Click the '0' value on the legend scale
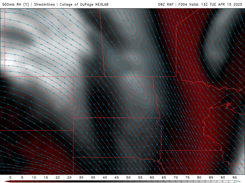This screenshot has width=245, height=183. [10, 178]
